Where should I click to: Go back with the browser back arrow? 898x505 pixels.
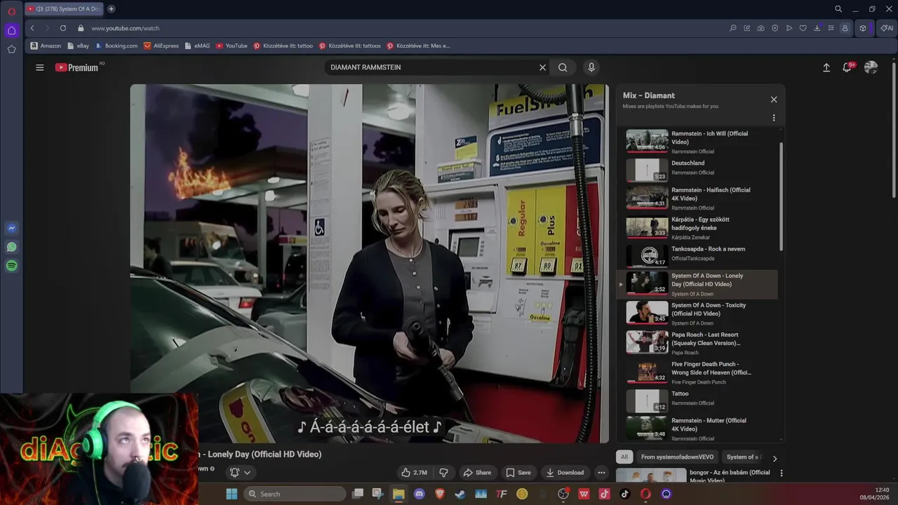(x=32, y=28)
